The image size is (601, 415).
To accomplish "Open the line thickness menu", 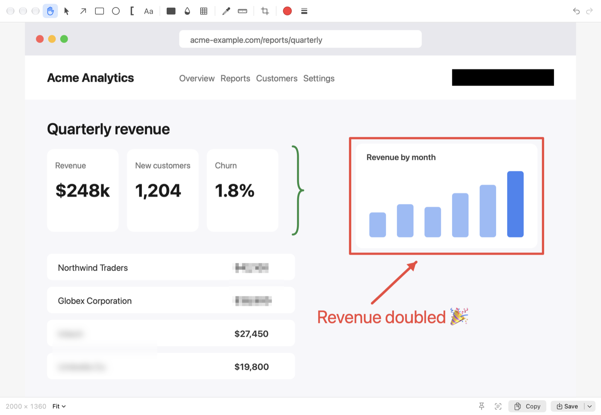I will [x=304, y=11].
